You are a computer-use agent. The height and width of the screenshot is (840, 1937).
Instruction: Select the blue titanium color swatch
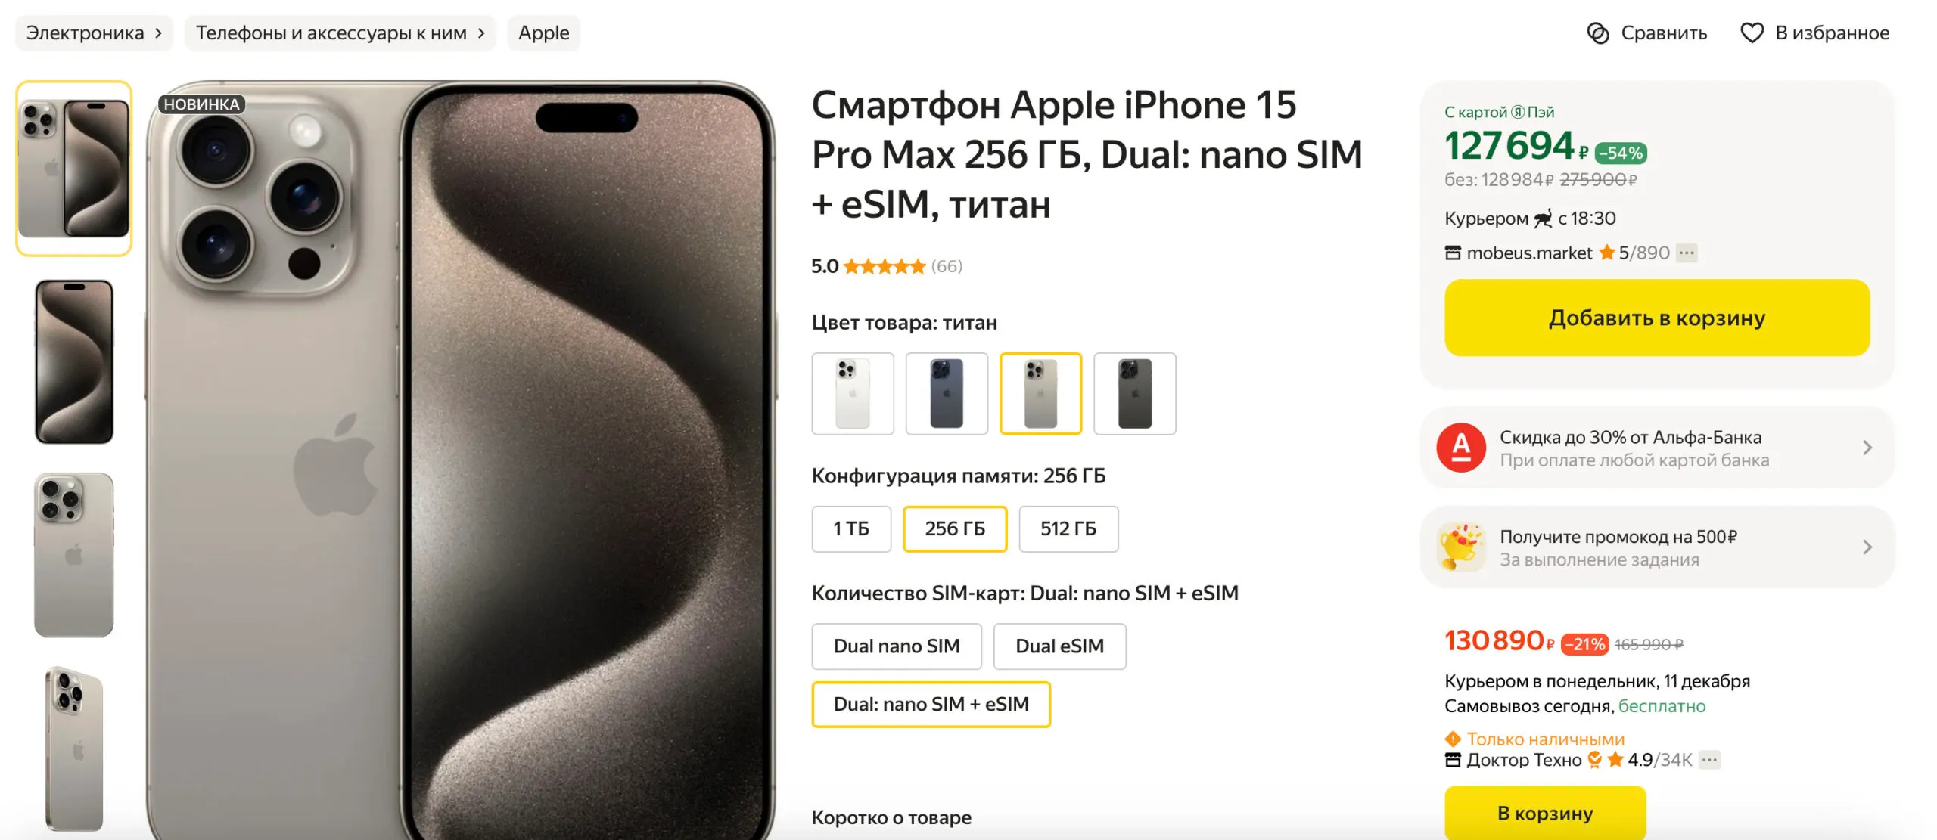(947, 393)
